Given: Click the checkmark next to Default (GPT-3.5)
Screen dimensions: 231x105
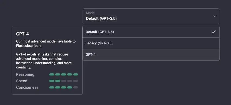Looking at the screenshot, I should (x=213, y=32).
